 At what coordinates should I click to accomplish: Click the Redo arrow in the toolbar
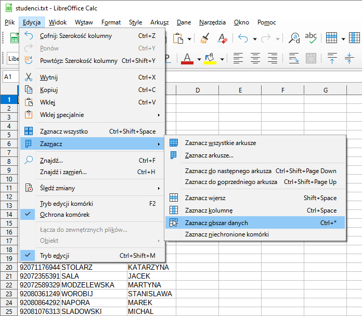(x=266, y=38)
